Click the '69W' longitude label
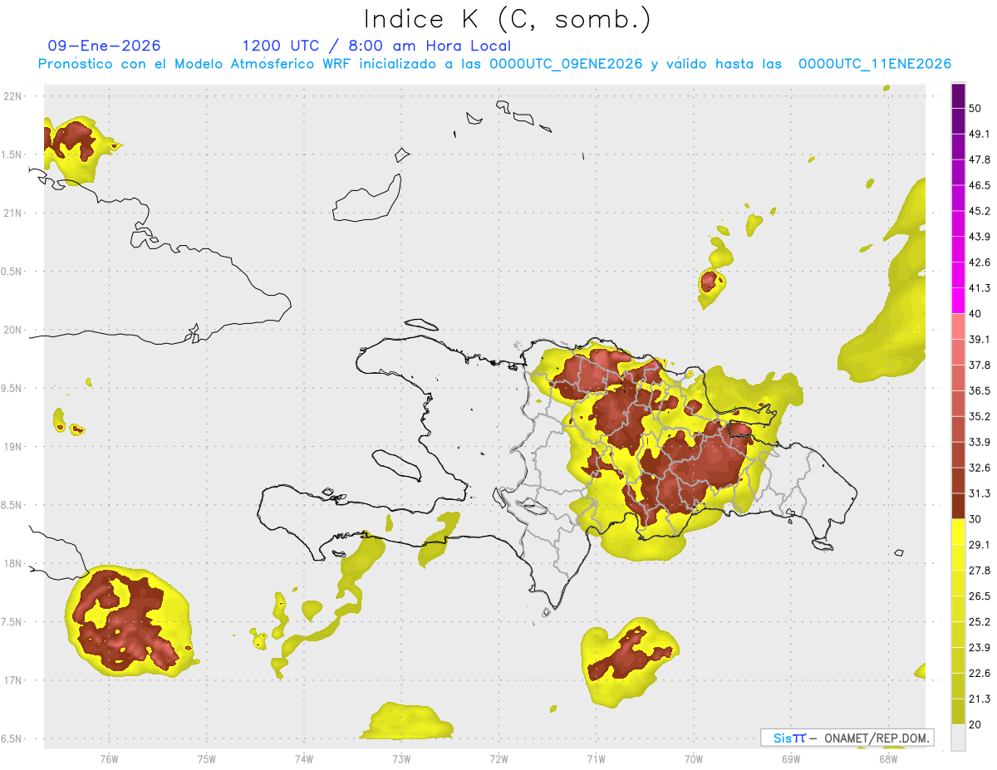 (x=791, y=759)
